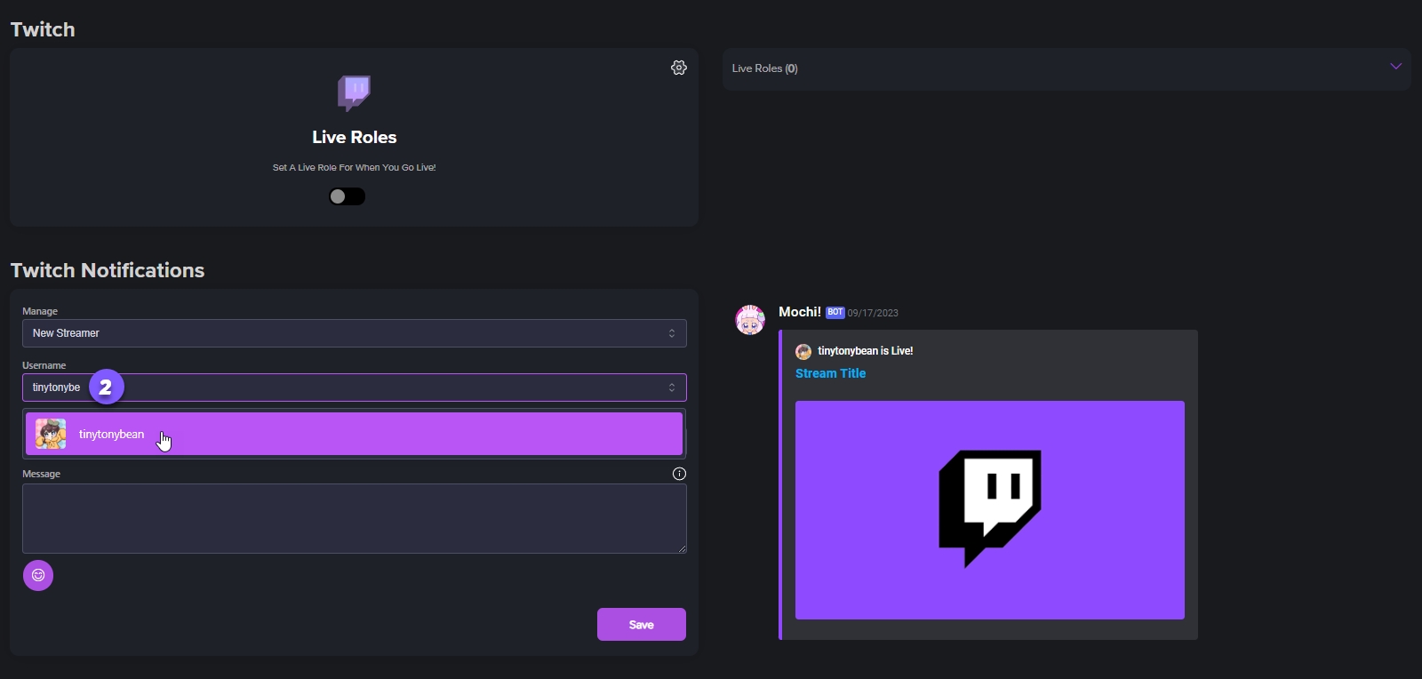
Task: Click tinytonybean avatar in dropdown suggestion
Action: pos(51,434)
